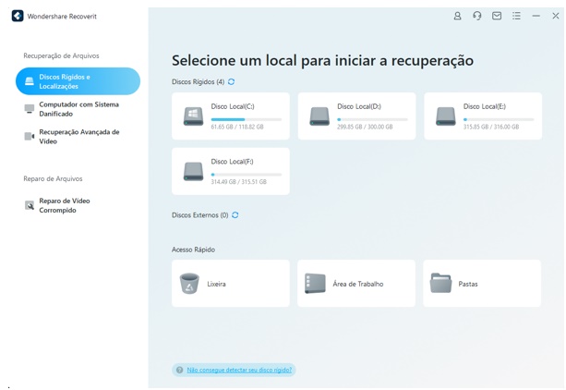This screenshot has width=566, height=390.
Task: Open the menu list icon
Action: 516,16
